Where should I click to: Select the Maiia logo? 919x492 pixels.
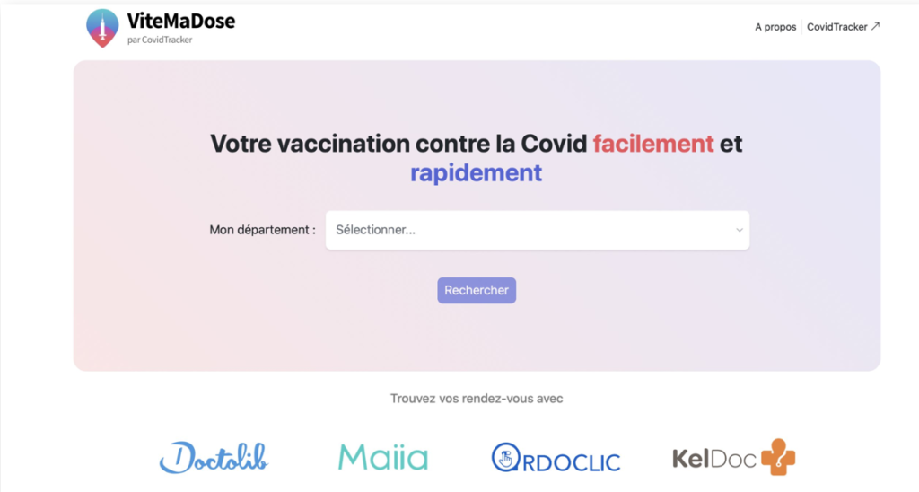pos(383,457)
